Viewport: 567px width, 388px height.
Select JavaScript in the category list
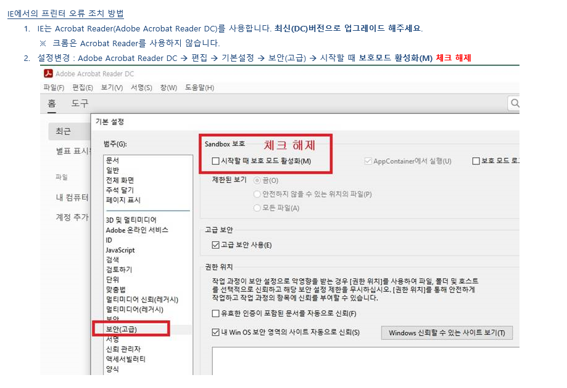point(120,250)
